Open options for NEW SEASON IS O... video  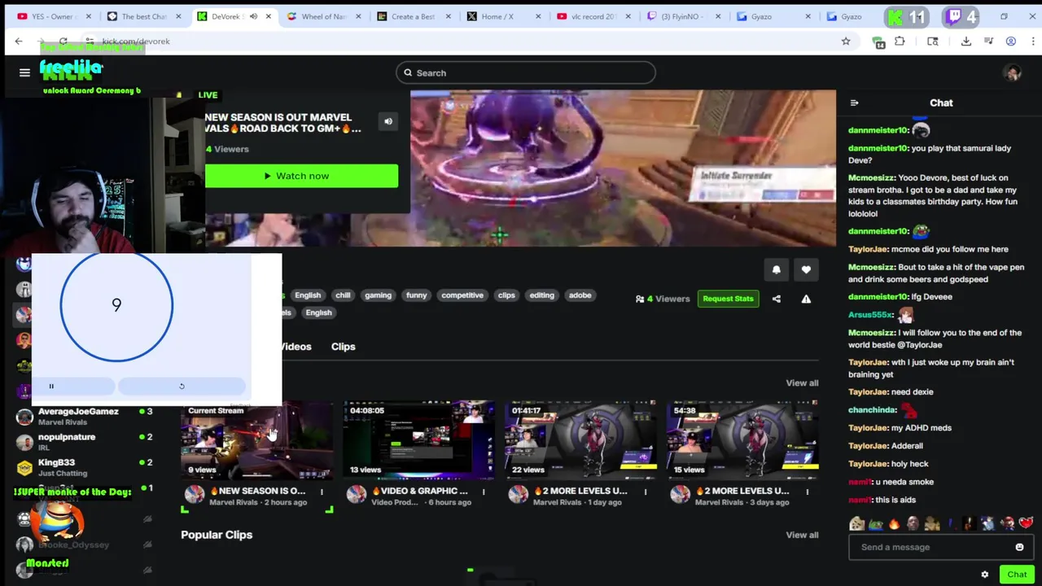point(322,492)
